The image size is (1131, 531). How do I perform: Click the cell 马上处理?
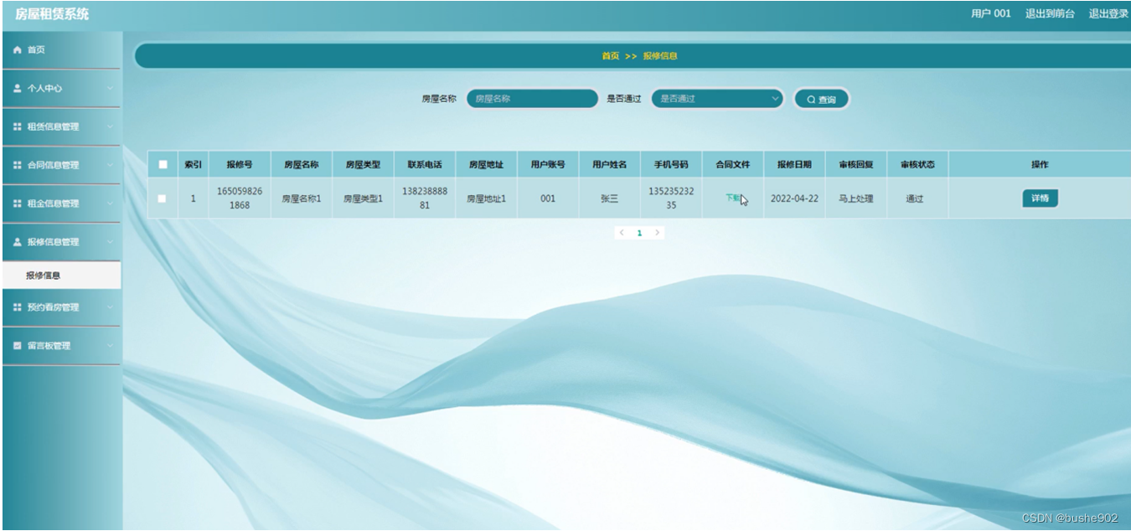click(x=856, y=199)
